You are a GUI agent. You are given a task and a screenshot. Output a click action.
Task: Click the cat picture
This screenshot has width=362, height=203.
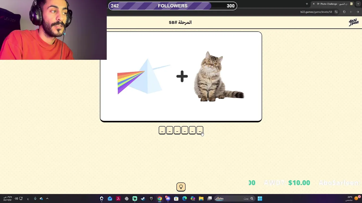[219, 76]
